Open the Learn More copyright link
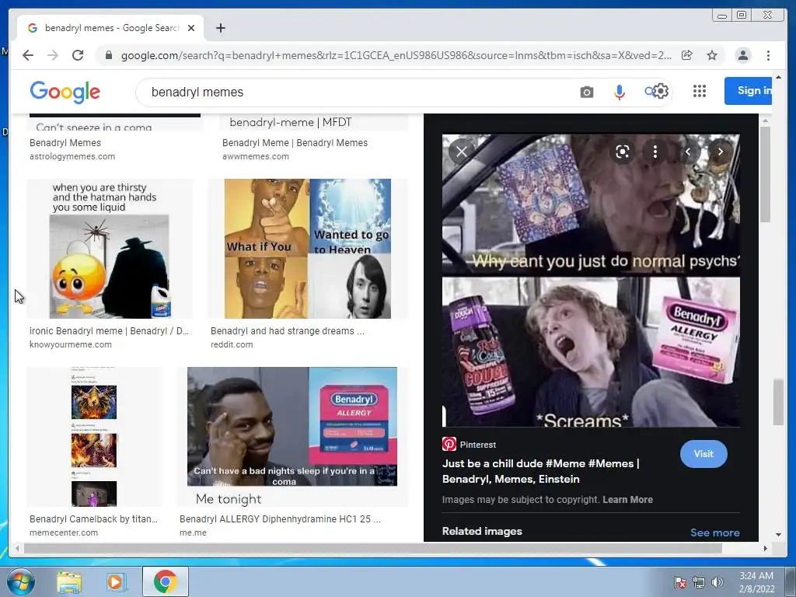 [x=627, y=500]
